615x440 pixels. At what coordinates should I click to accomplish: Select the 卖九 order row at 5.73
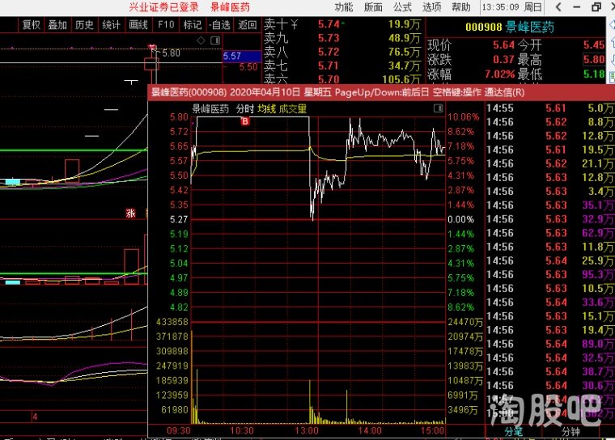point(342,38)
